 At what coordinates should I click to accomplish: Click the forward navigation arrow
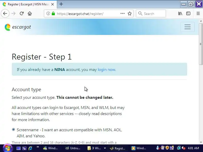[x=13, y=13]
